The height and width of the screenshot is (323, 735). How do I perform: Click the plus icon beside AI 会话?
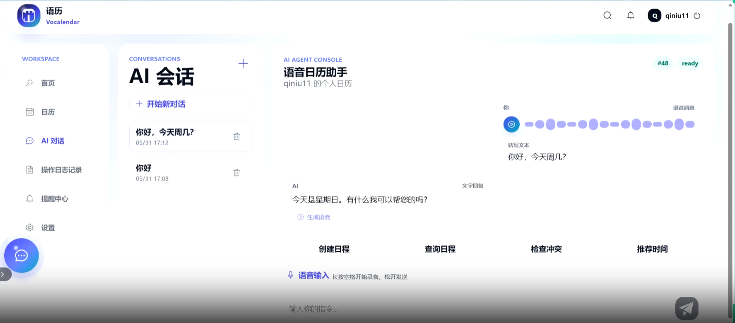coord(243,63)
